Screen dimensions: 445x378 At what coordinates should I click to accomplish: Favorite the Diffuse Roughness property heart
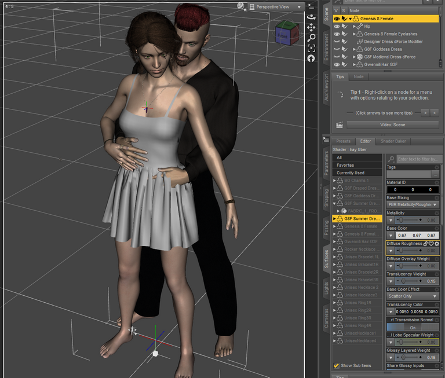click(x=431, y=244)
